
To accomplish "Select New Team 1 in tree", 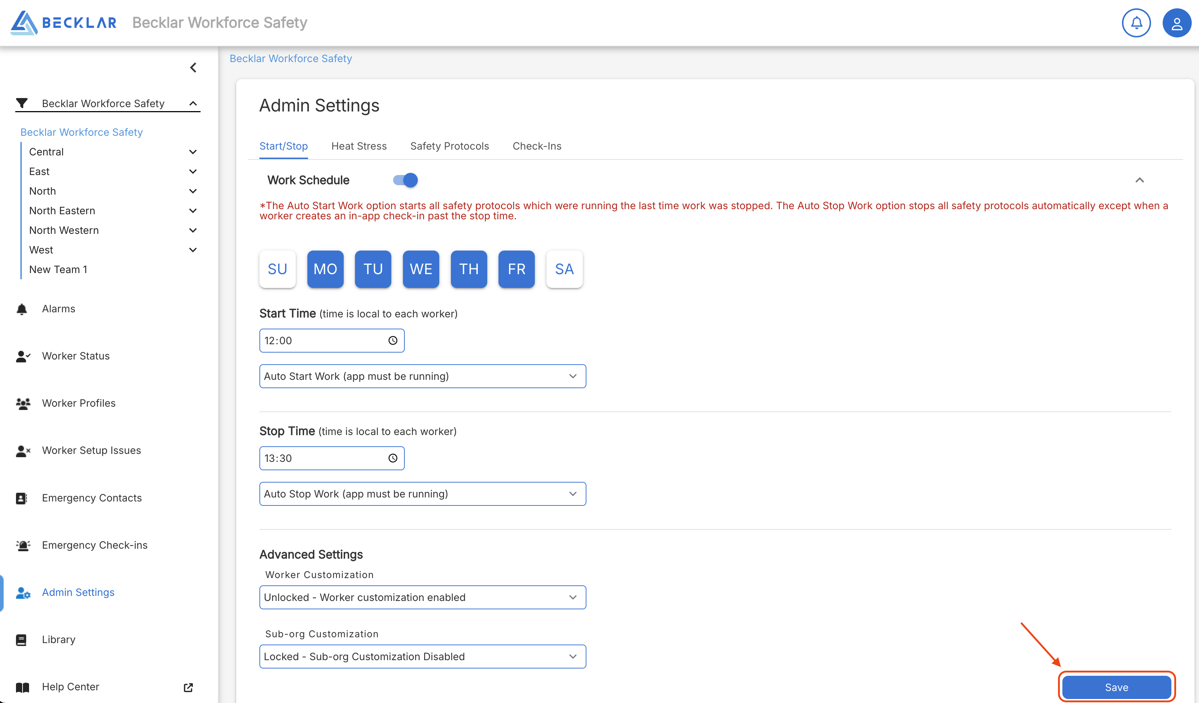I will click(x=58, y=269).
